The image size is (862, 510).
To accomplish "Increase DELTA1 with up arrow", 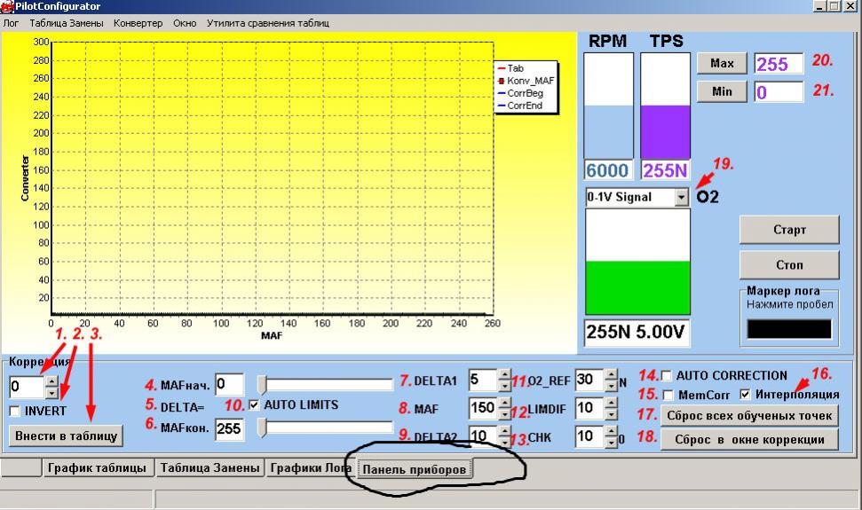I will [504, 374].
